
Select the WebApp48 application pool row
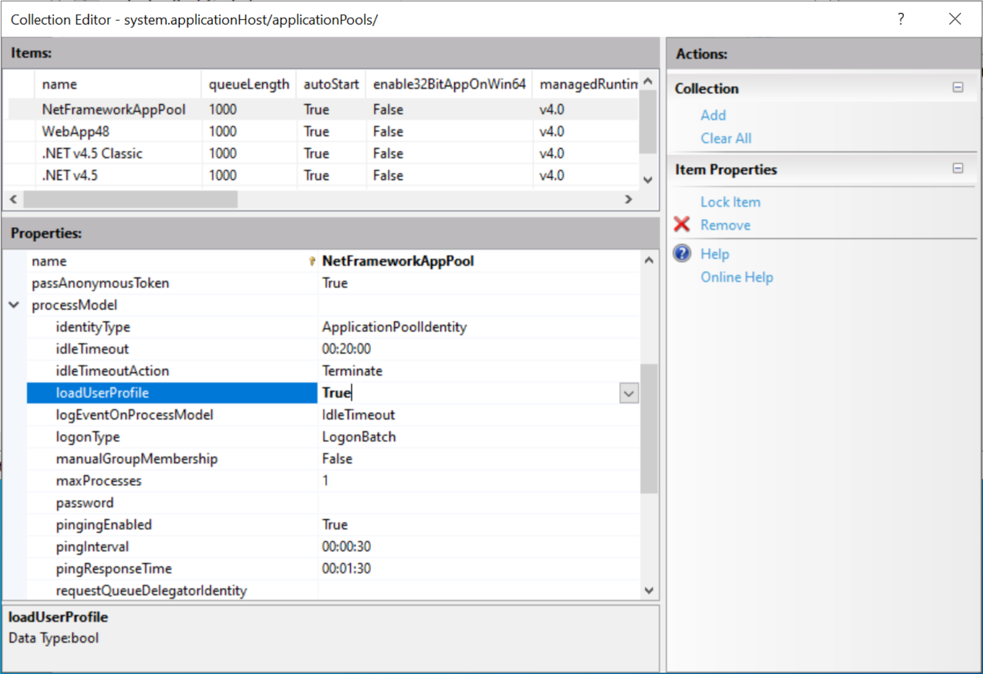click(76, 131)
